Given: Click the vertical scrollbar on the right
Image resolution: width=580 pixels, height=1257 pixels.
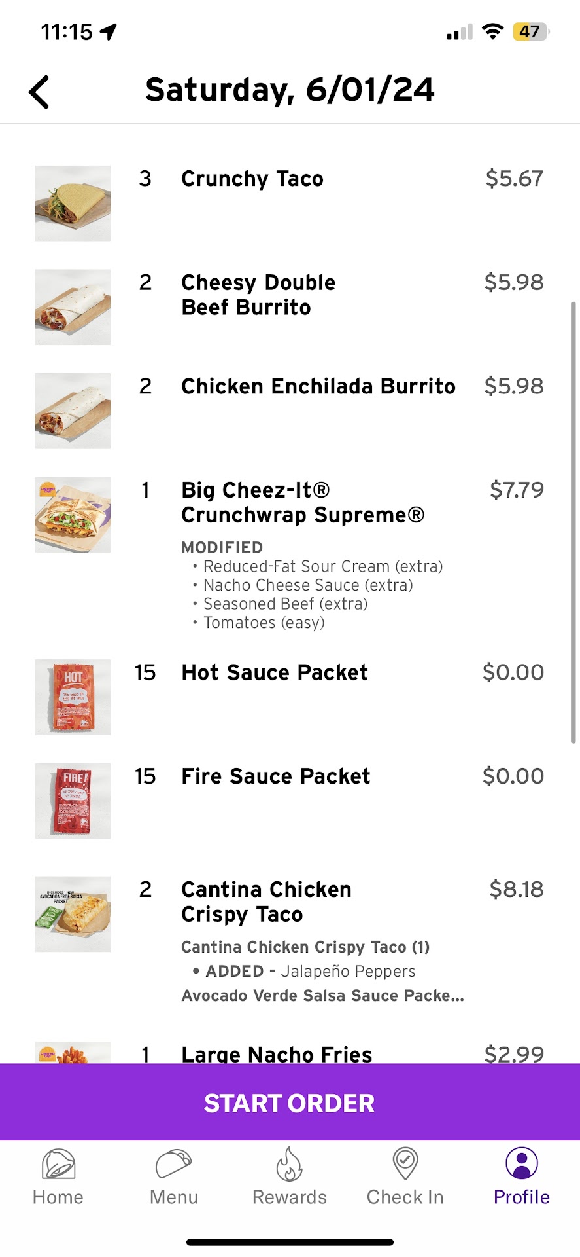Looking at the screenshot, I should pyautogui.click(x=573, y=522).
